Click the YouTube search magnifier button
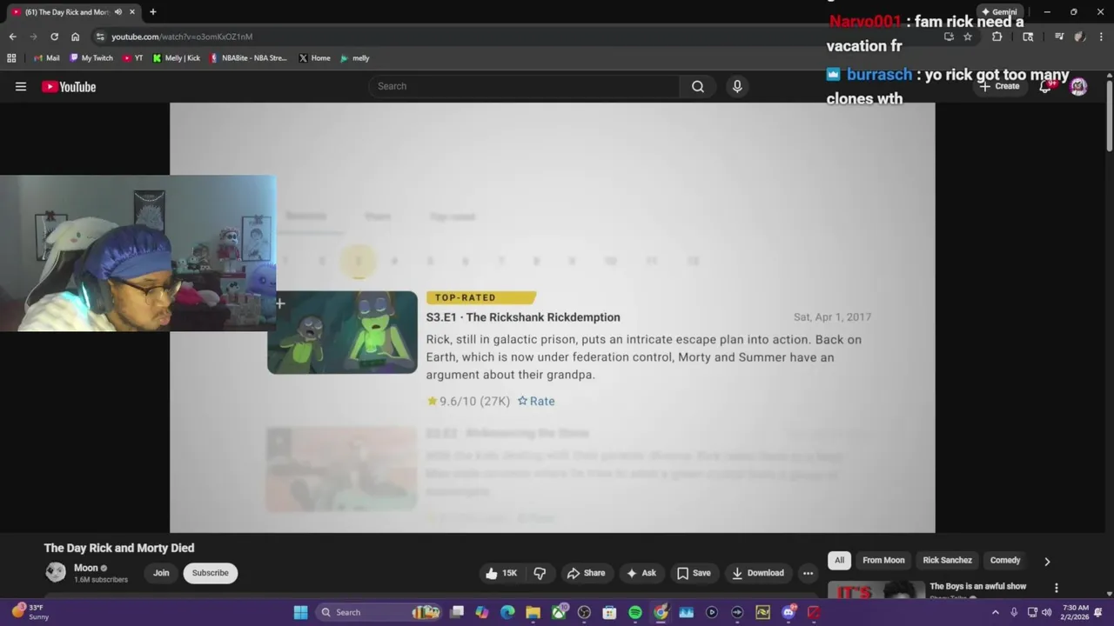Screen dimensions: 1114x626 698,86
